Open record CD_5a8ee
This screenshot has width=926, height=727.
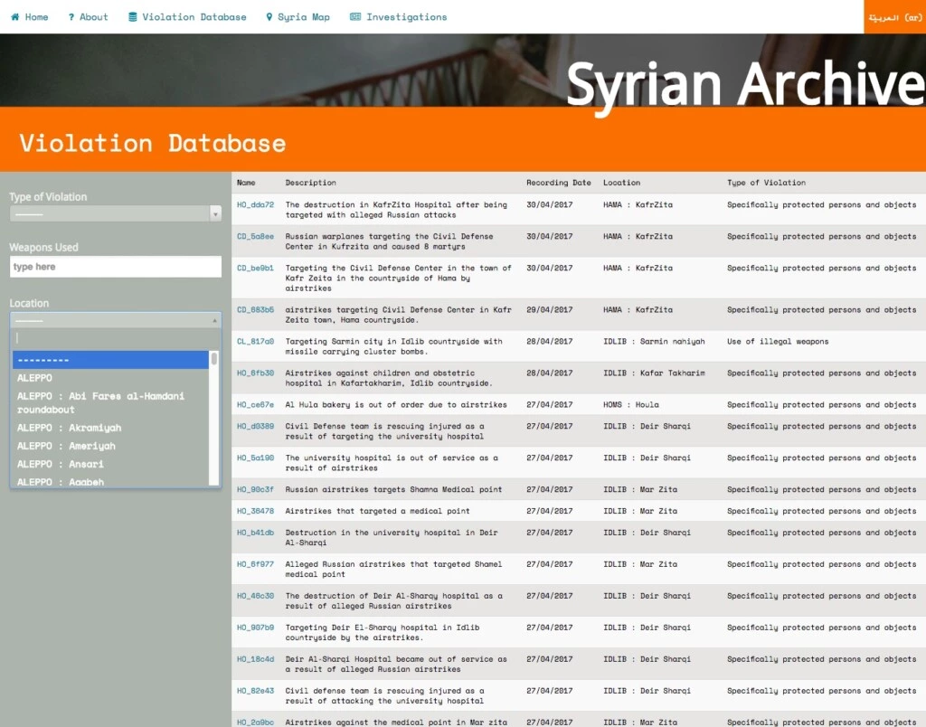click(x=255, y=237)
